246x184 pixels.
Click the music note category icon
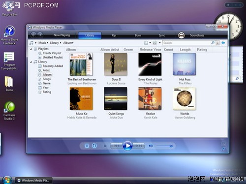(x=31, y=43)
